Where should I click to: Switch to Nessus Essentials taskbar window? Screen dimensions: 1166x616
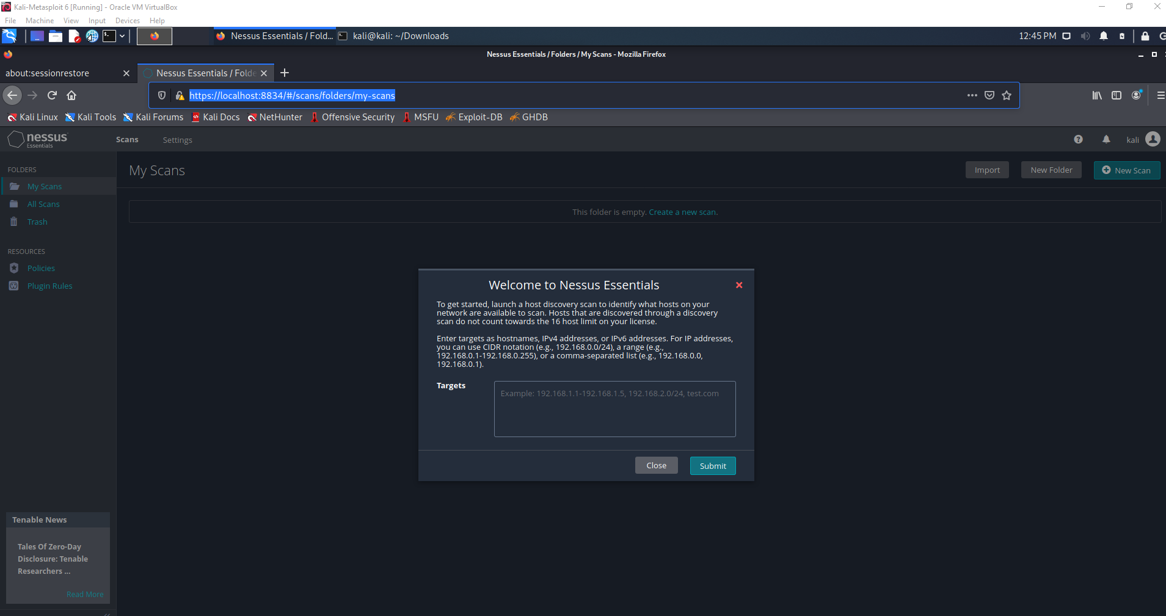pos(275,36)
